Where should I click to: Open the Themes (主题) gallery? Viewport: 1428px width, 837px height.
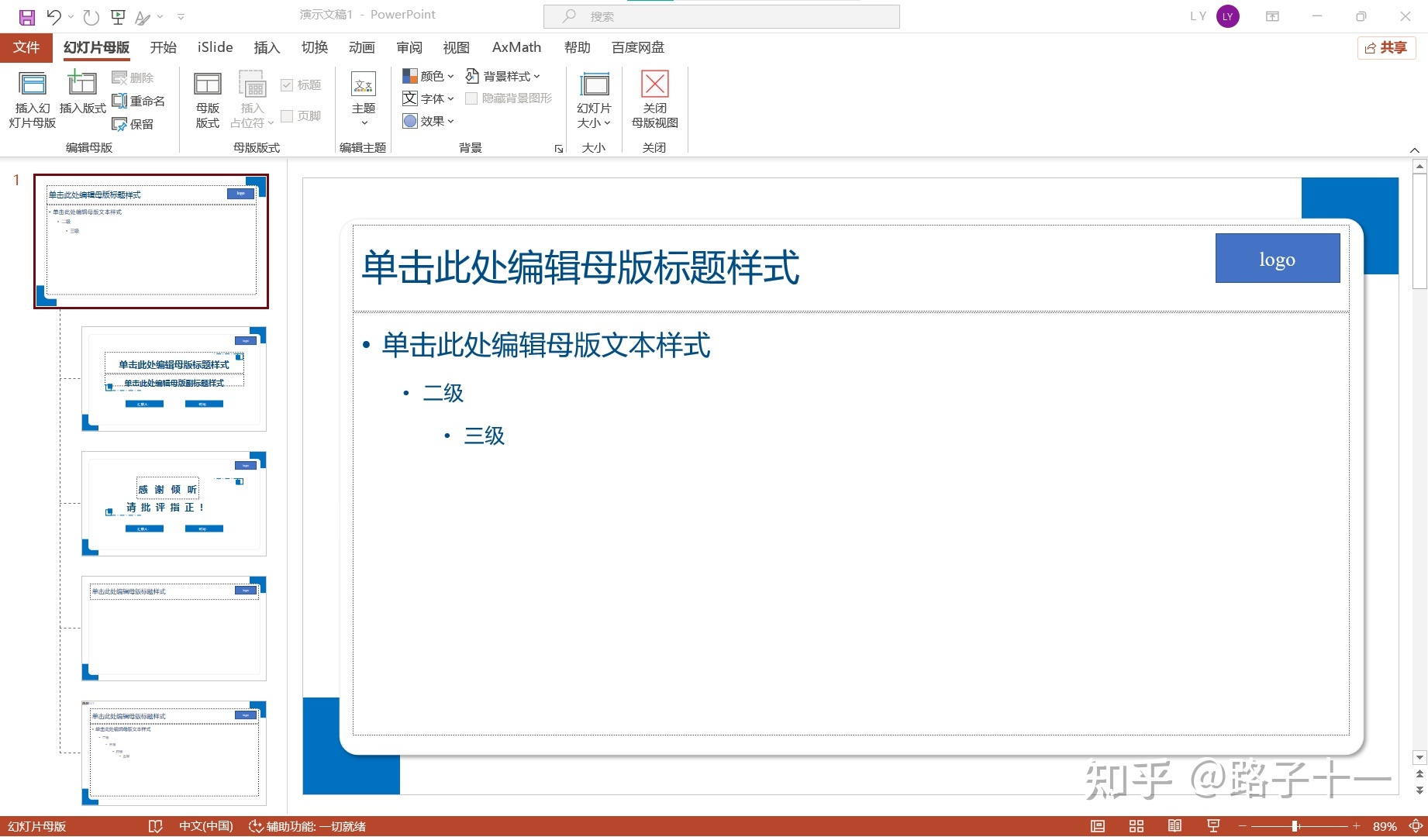(364, 99)
